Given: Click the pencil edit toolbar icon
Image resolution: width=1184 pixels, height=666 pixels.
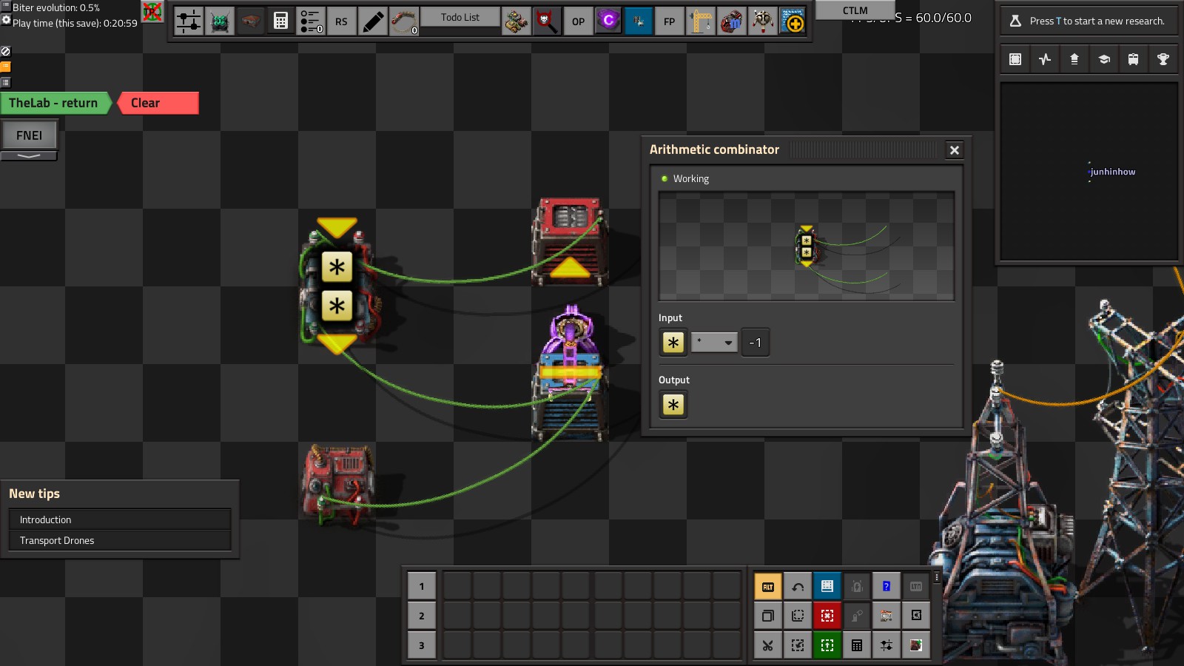Looking at the screenshot, I should 373,21.
